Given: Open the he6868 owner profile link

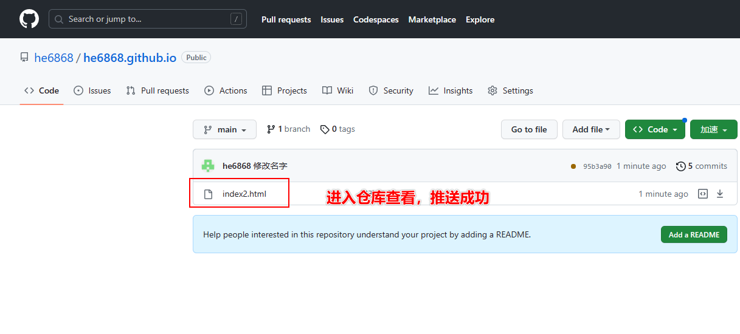Looking at the screenshot, I should coord(54,58).
